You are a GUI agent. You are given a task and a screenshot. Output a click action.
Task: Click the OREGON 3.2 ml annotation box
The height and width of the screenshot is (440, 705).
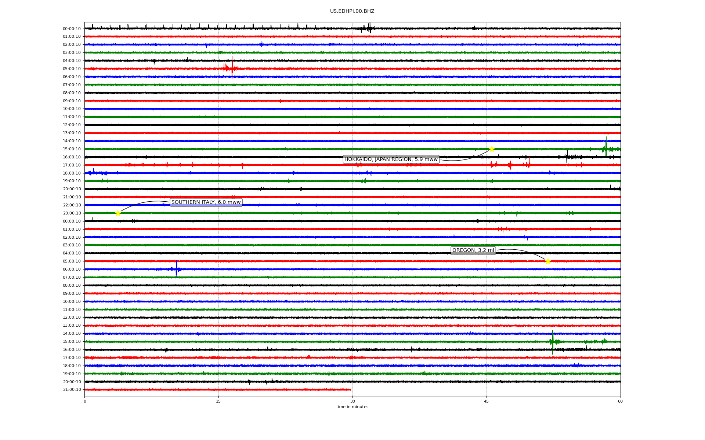(473, 250)
